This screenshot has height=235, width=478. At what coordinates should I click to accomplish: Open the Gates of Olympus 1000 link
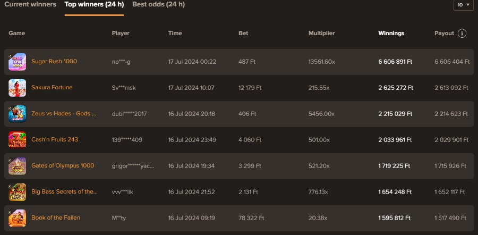[x=63, y=166]
